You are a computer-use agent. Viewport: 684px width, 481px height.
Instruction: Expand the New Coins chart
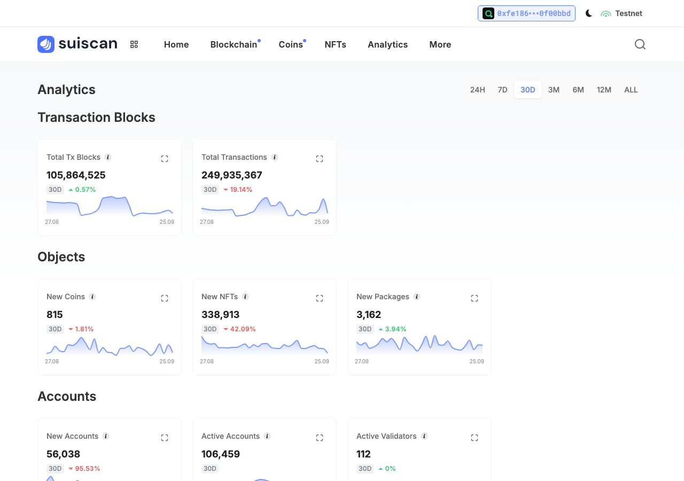[165, 298]
